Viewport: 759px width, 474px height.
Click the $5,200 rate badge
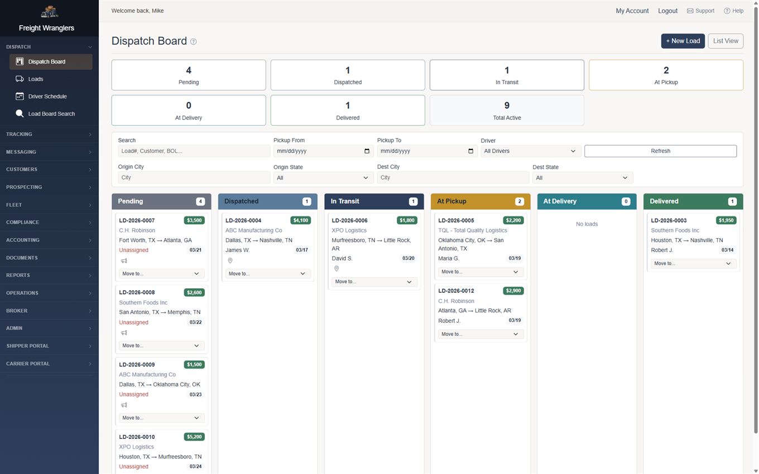tap(194, 437)
